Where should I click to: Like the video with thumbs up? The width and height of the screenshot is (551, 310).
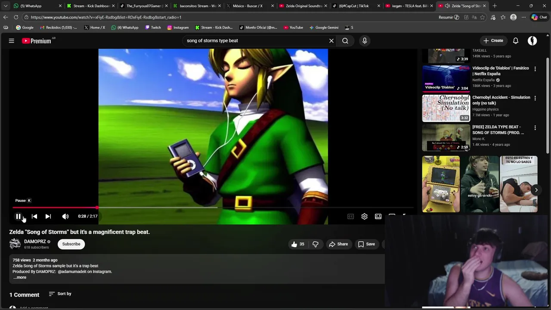pyautogui.click(x=298, y=244)
